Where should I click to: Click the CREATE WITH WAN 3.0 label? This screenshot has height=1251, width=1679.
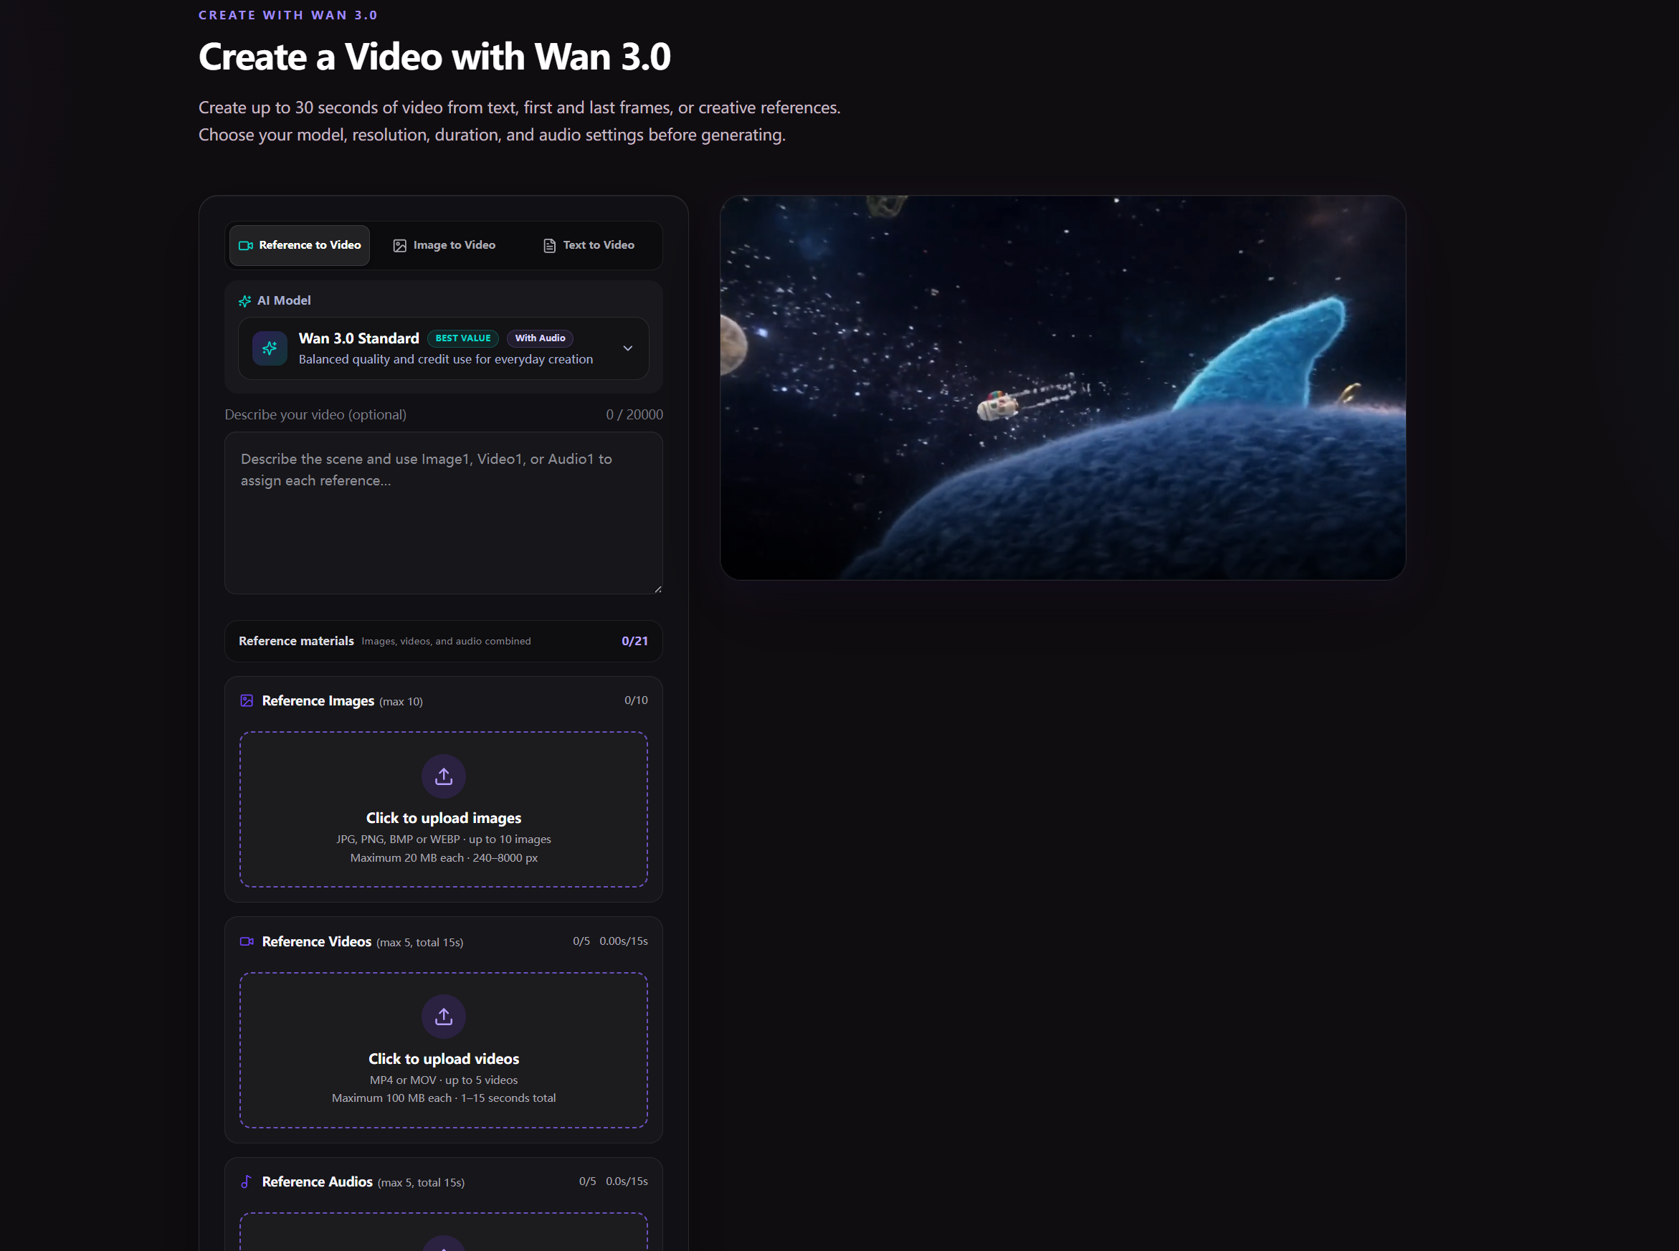287,15
